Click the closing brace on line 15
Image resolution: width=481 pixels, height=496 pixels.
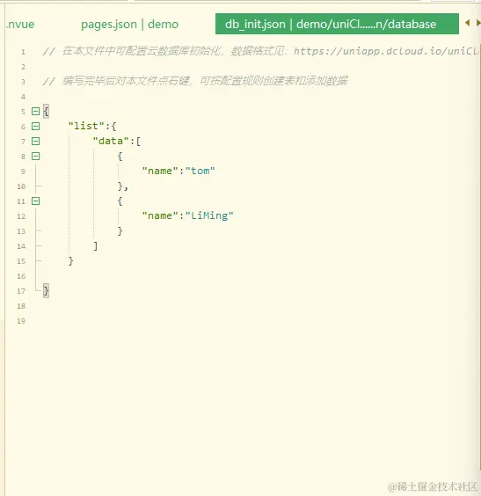point(71,260)
